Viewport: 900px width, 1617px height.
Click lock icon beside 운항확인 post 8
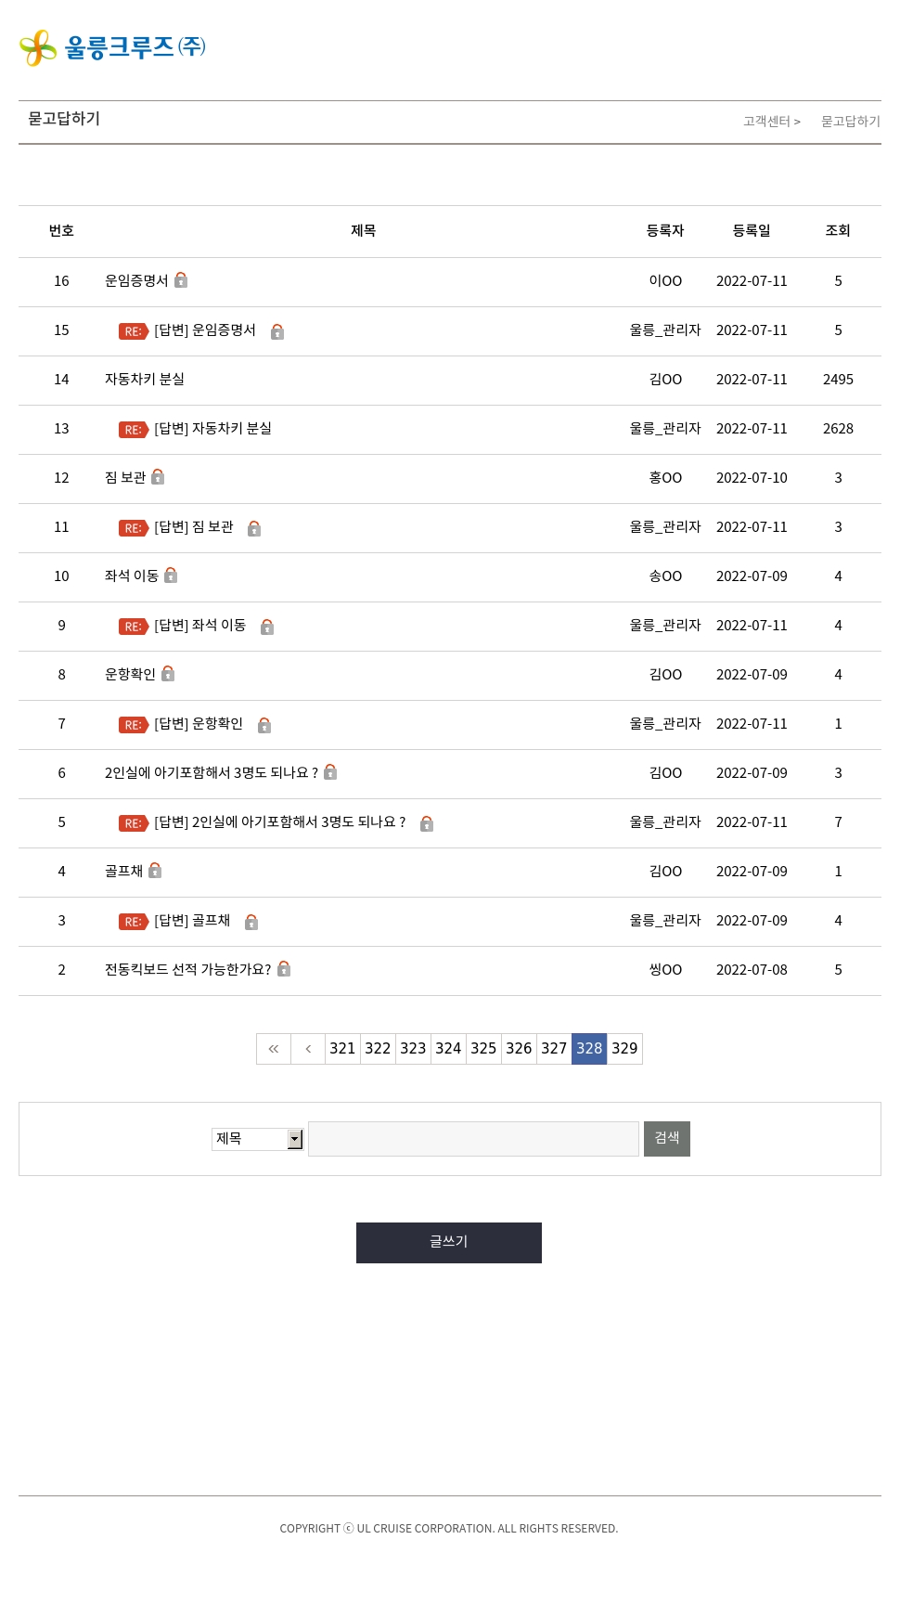[x=168, y=674]
